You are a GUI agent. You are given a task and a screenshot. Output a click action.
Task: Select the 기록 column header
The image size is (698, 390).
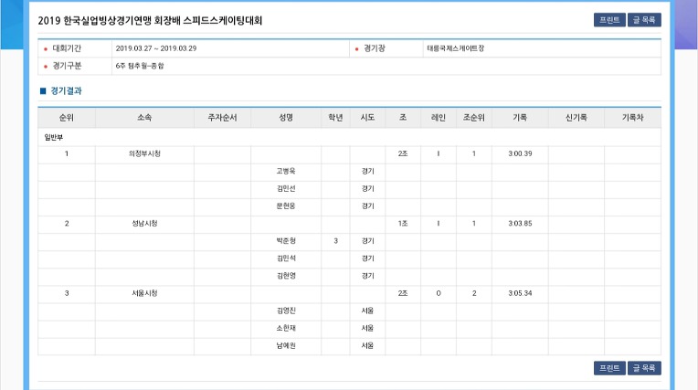520,118
